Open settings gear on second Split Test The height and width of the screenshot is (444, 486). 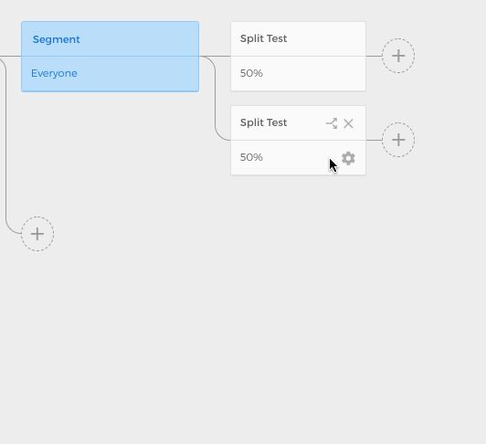348,158
